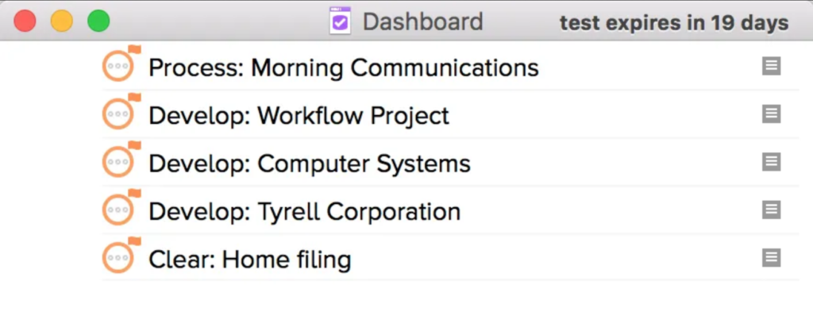The image size is (813, 331).
Task: Open note icon for Tyrell Corporation
Action: click(x=770, y=210)
